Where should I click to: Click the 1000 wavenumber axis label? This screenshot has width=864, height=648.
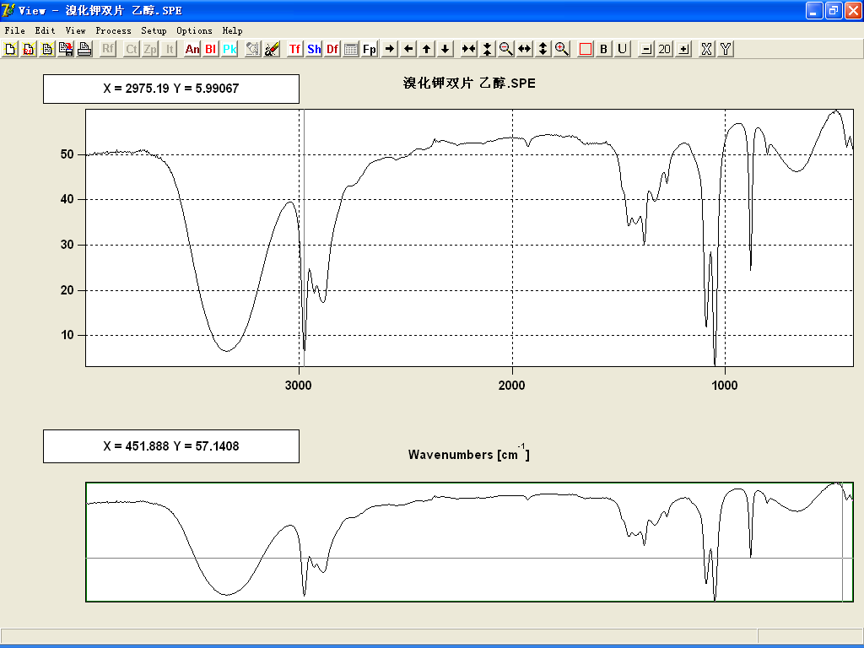click(725, 385)
